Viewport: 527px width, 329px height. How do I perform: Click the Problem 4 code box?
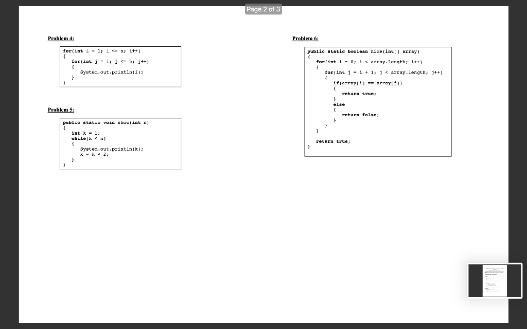point(120,66)
